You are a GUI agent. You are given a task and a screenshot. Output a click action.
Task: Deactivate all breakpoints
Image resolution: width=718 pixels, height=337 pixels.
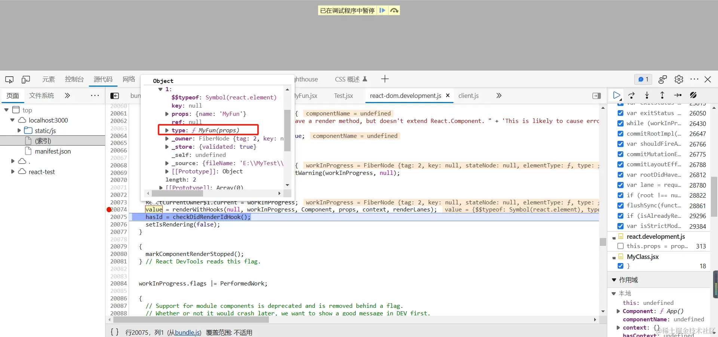point(693,95)
